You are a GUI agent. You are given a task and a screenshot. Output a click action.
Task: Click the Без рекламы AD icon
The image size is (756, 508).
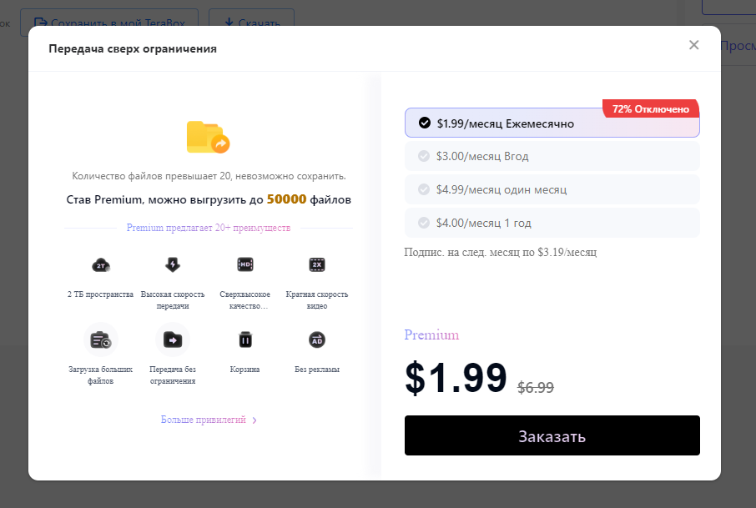317,340
